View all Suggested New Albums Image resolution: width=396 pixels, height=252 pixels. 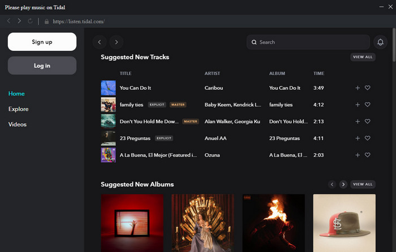pyautogui.click(x=363, y=184)
